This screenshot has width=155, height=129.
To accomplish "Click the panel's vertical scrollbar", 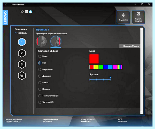I will (142, 71).
